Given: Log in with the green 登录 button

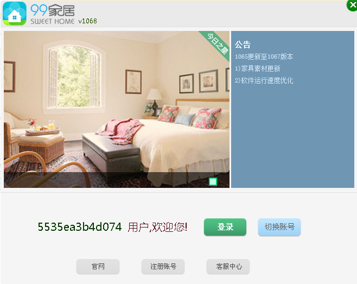Looking at the screenshot, I should coord(225,227).
